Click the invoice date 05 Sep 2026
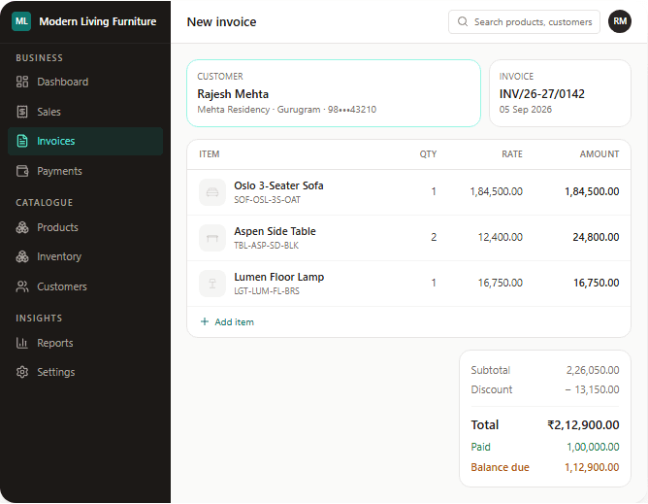 point(525,109)
